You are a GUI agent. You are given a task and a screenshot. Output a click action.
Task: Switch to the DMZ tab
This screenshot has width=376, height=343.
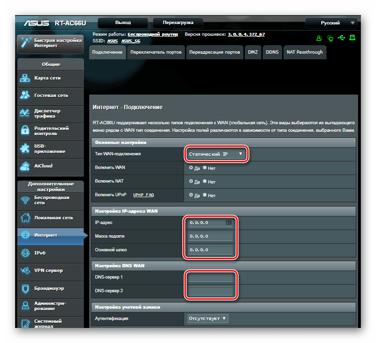253,52
